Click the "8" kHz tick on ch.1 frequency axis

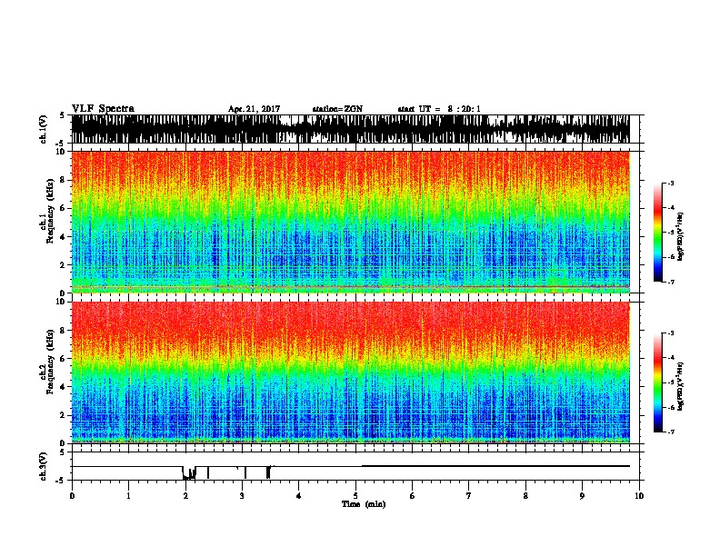click(64, 180)
